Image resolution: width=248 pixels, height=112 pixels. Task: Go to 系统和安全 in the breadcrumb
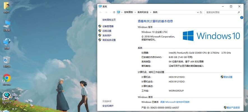tap(143, 12)
